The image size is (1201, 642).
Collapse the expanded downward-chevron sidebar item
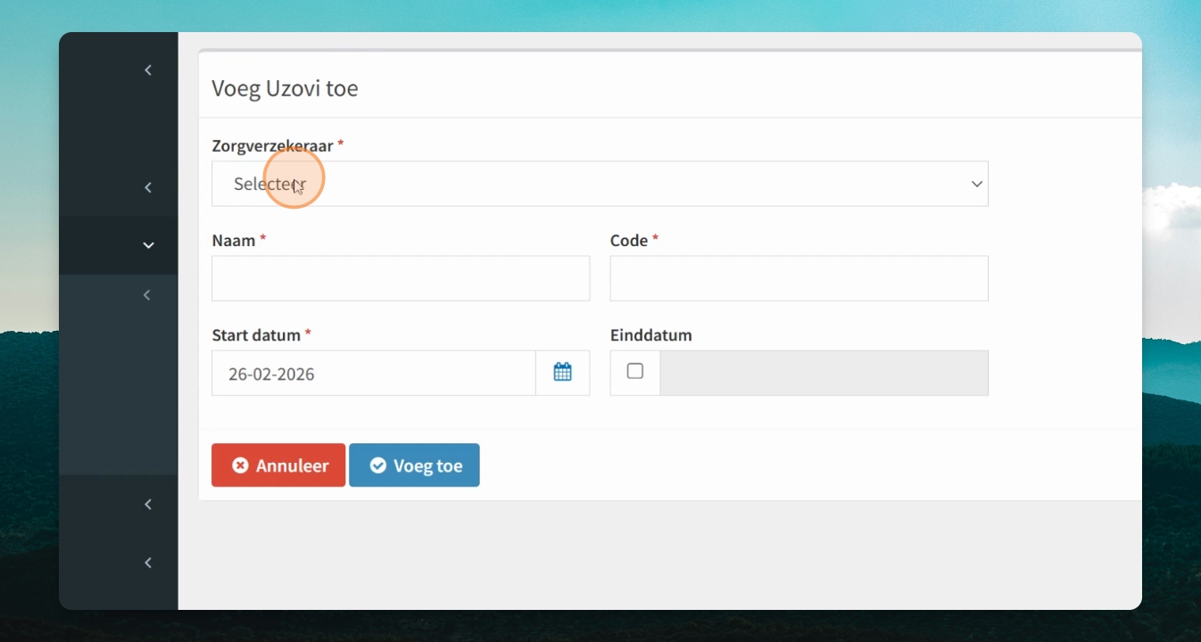(148, 245)
